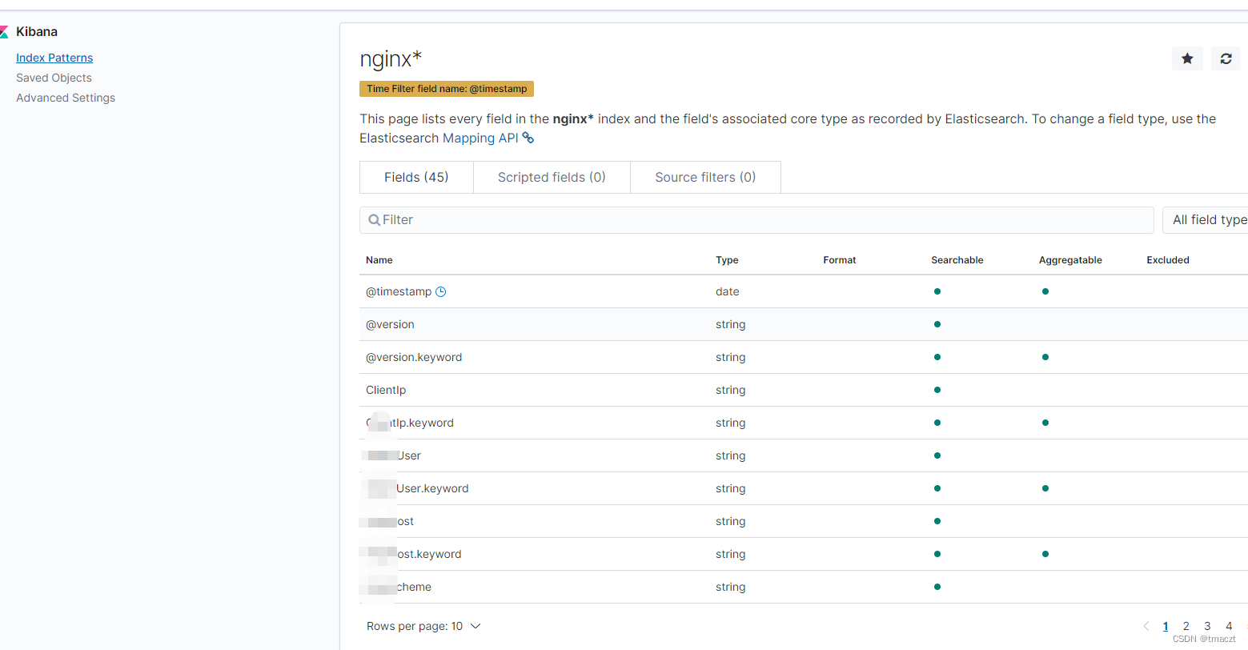Click the aggregatable dot in User.keyword row
1248x650 pixels.
coord(1045,488)
